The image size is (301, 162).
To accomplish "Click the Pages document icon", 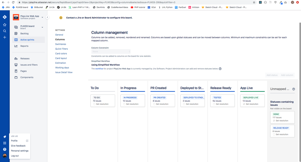I will tap(16, 71).
